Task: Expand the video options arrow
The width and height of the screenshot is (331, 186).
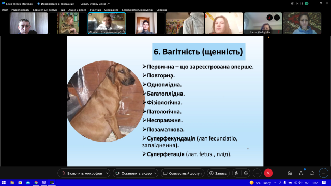Action: click(x=155, y=173)
